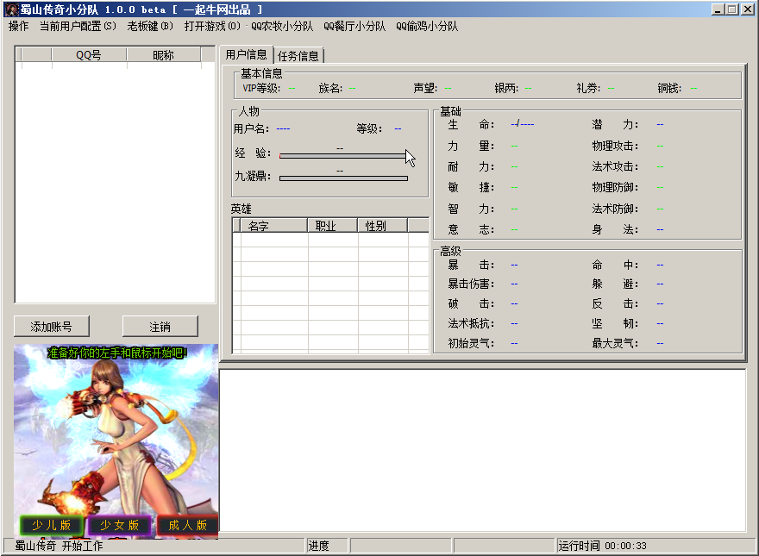This screenshot has width=759, height=556.
Task: Click the 族名 label
Action: (x=330, y=88)
